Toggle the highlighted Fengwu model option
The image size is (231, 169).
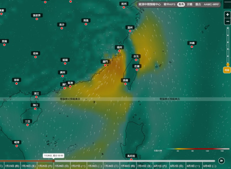pos(181,4)
